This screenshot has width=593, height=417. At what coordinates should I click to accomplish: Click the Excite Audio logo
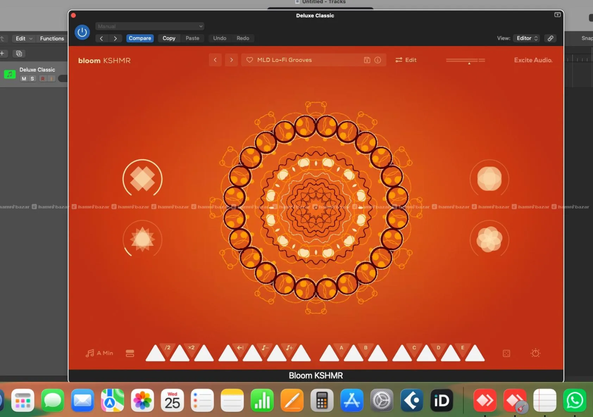[533, 60]
